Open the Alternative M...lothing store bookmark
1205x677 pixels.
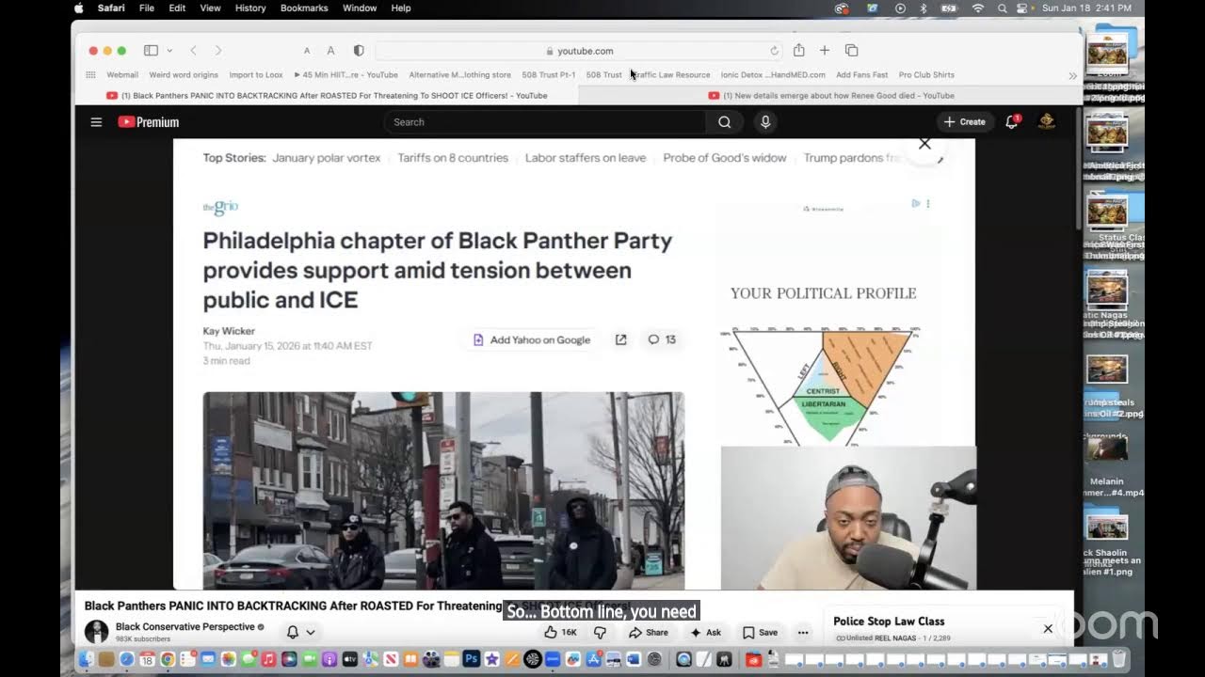click(459, 75)
